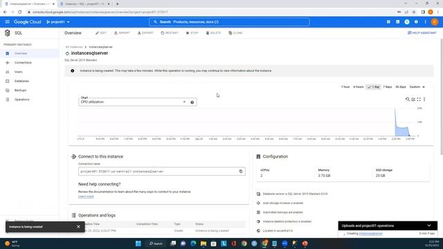Open the chart more options menu
This screenshot has height=249, width=443.
(x=424, y=100)
